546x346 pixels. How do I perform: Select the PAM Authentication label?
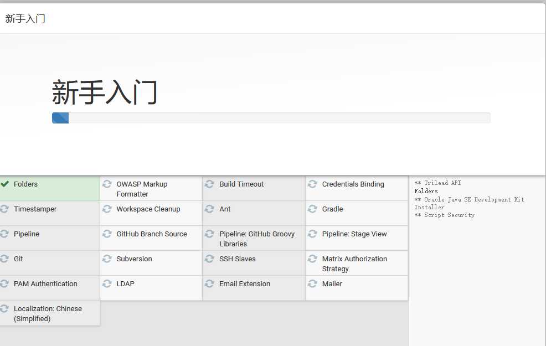[45, 283]
